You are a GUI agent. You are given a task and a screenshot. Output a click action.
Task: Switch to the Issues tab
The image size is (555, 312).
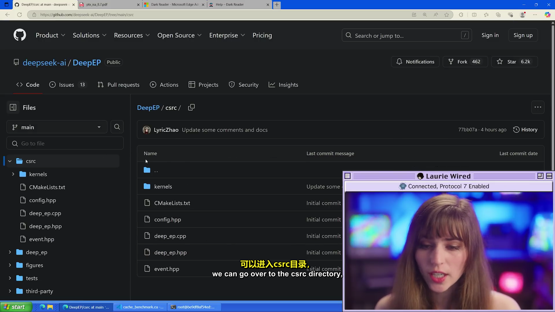68,85
